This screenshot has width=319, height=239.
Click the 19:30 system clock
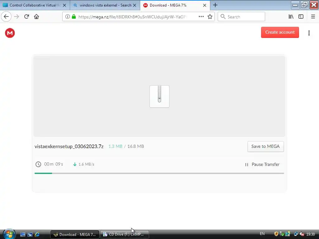click(x=311, y=234)
